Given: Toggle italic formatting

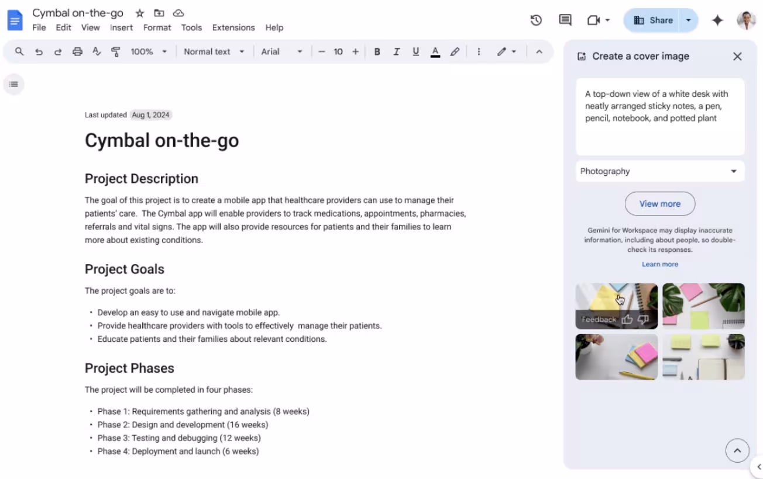Looking at the screenshot, I should [x=396, y=51].
